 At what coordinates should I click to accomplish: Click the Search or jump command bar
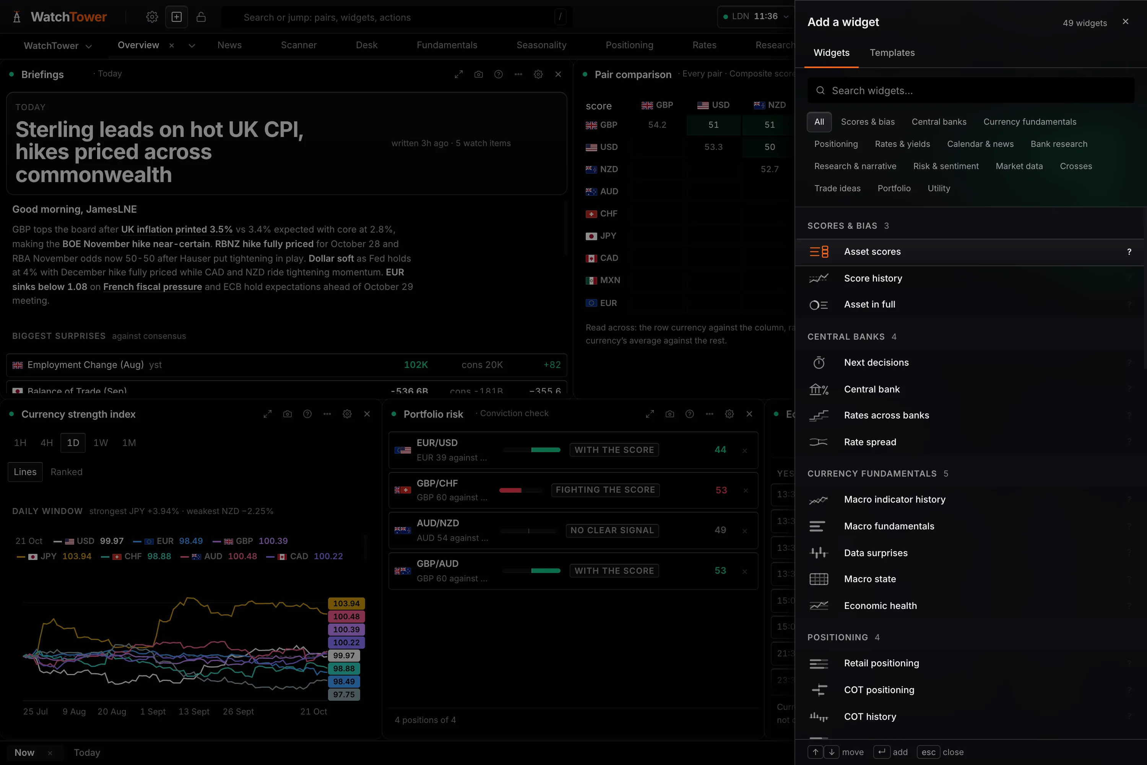point(397,17)
